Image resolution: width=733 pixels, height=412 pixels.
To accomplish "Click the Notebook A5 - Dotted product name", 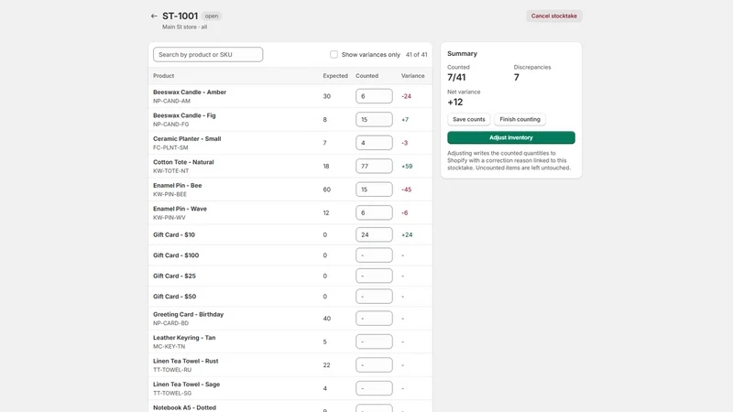I will [185, 407].
